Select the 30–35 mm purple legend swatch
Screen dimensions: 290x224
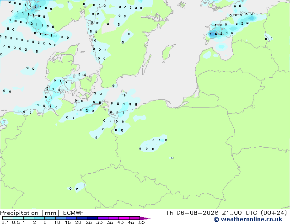click(x=102, y=218)
